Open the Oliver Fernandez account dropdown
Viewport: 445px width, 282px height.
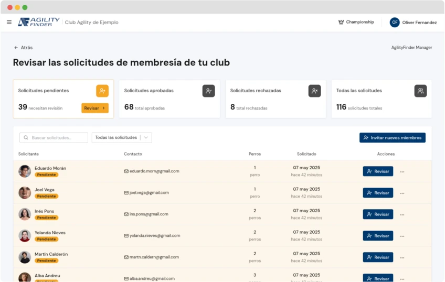pos(419,23)
